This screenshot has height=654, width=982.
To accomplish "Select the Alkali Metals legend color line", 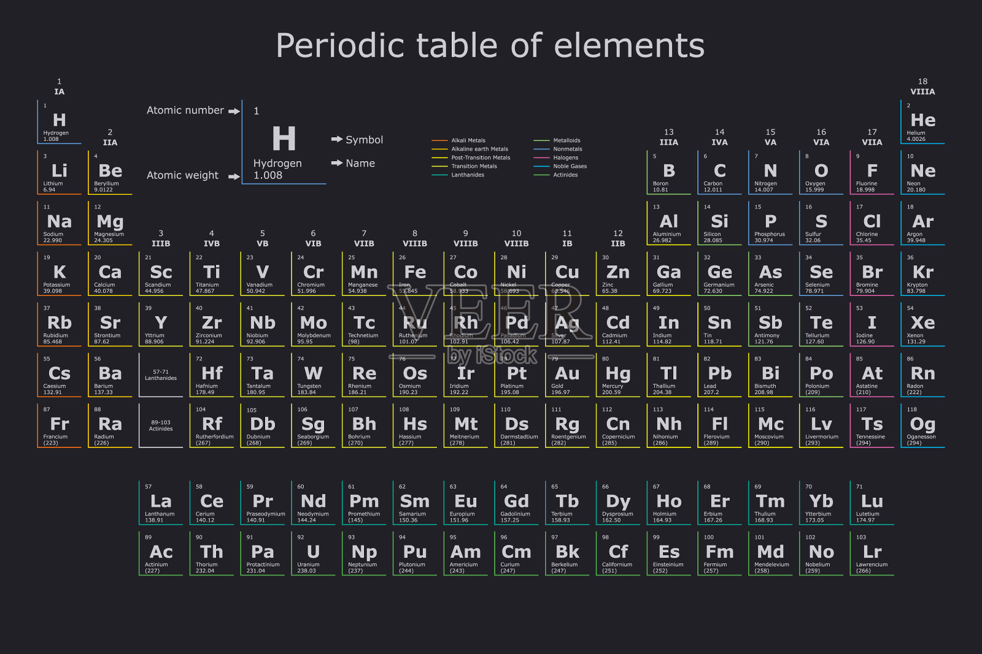I will coord(439,140).
